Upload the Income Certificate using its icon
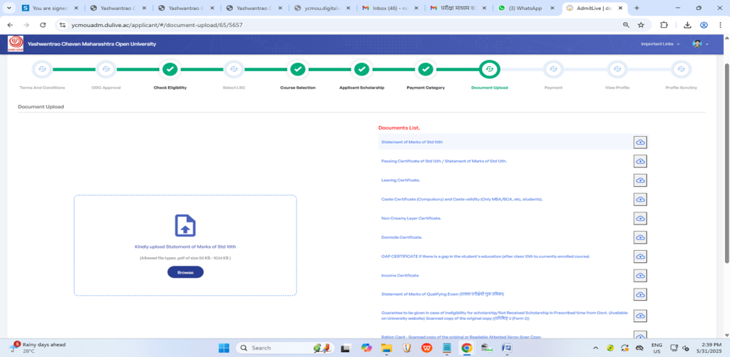The width and height of the screenshot is (730, 357). (640, 275)
